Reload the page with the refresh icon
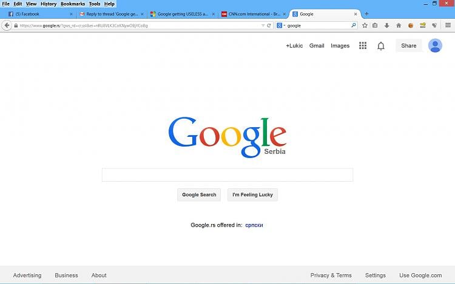This screenshot has width=455, height=284. [269, 25]
